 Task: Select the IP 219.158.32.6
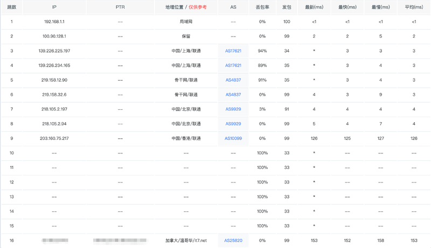pos(54,94)
